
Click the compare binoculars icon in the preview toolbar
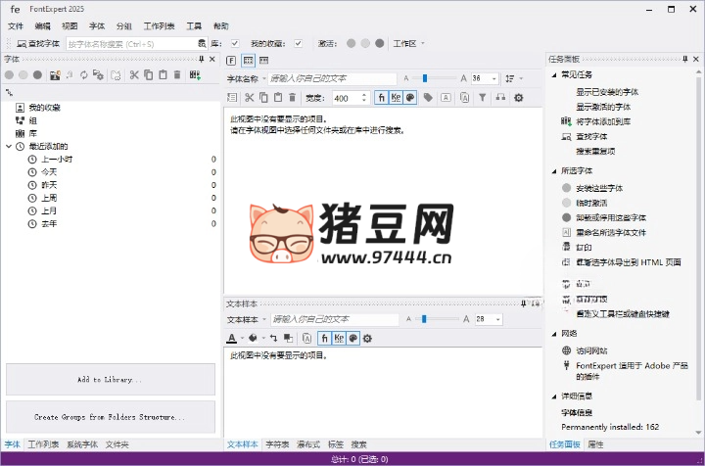[x=500, y=98]
